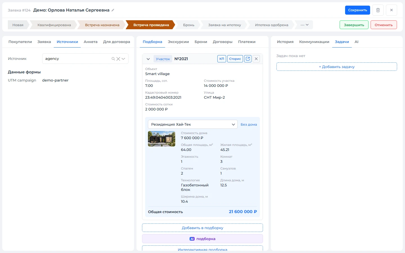Click the Без дома link
Screen dimensions: 405x253
(249, 125)
